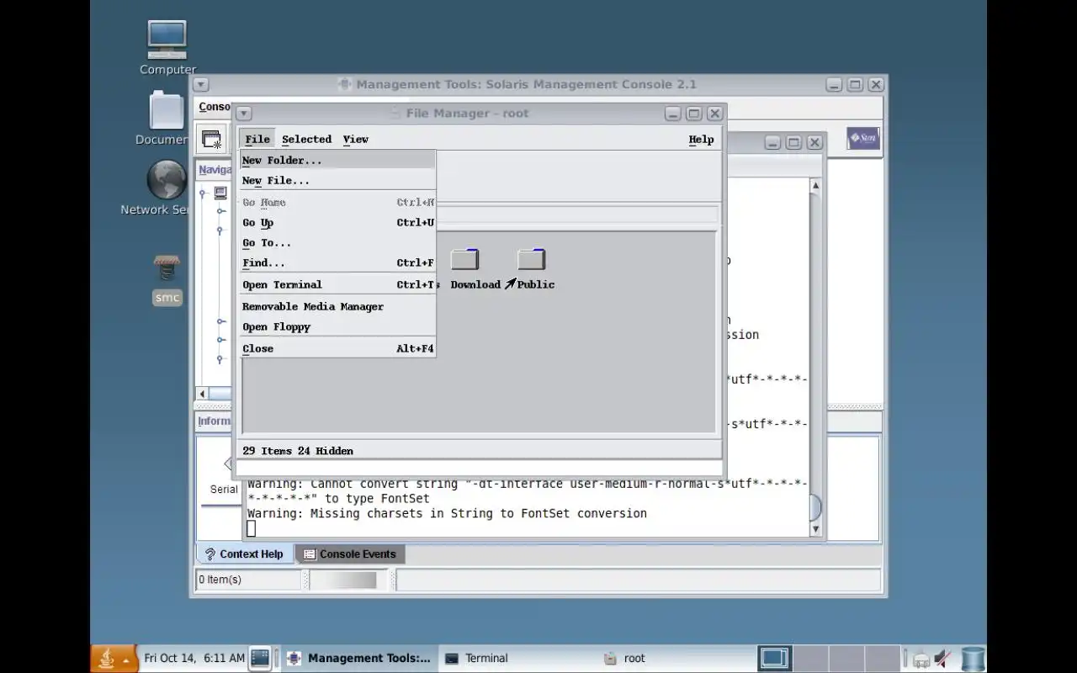Open Management Console window menu button

coord(200,85)
